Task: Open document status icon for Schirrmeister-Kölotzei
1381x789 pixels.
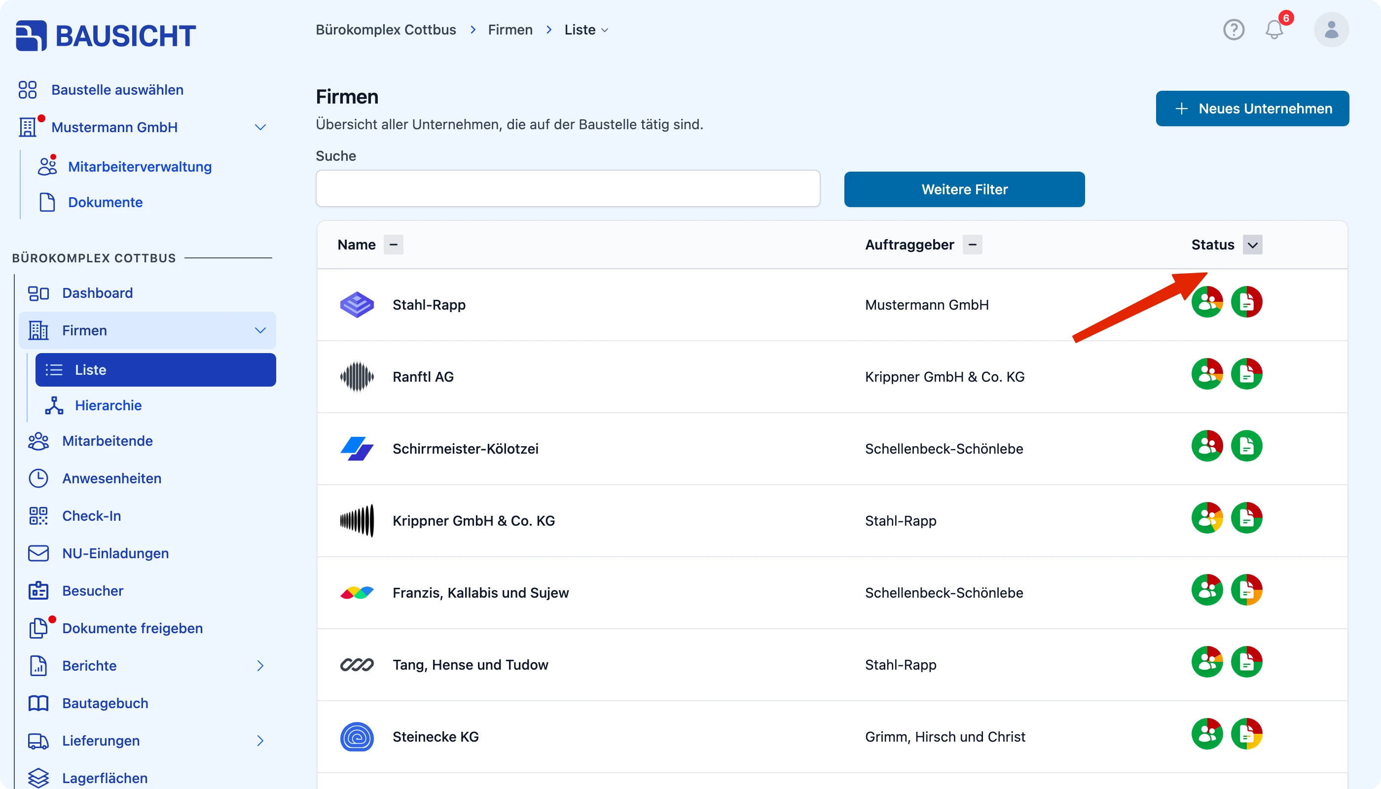Action: (x=1246, y=446)
